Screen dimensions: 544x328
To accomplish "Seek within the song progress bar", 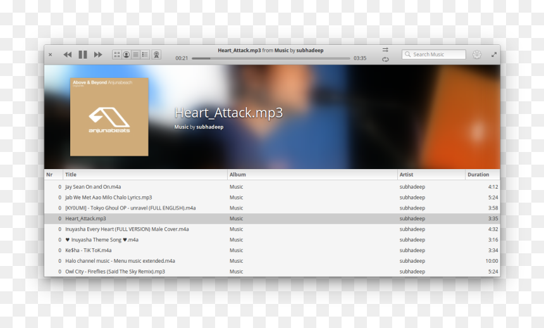I will (x=271, y=58).
